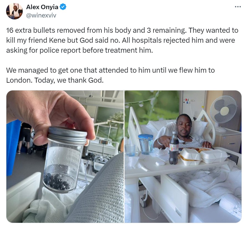Open the photo of the jar with bullets
This screenshot has height=225, width=244.
(x=65, y=156)
